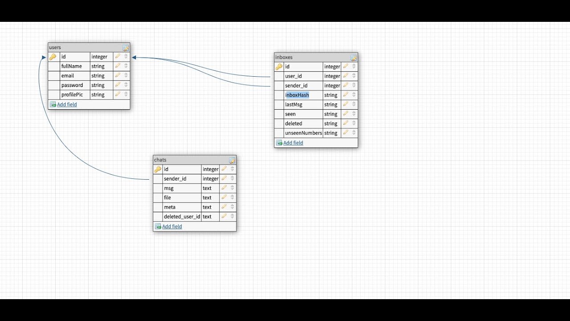Reorder the fullName field arrows

coord(126,66)
